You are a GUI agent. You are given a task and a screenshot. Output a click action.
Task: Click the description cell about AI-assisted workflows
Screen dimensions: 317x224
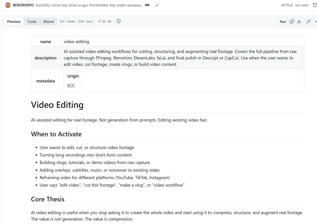pos(182,58)
